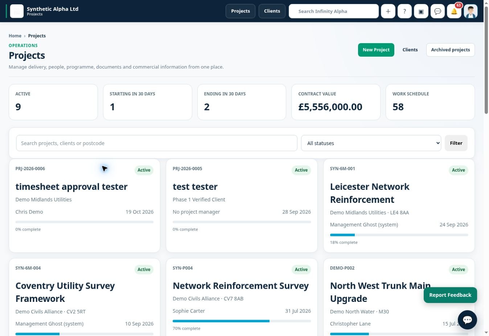Click Active badge on SYN-6M-004 card
The height and width of the screenshot is (336, 489).
point(144,270)
